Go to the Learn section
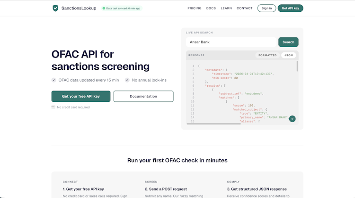This screenshot has height=198, width=355. (x=226, y=8)
